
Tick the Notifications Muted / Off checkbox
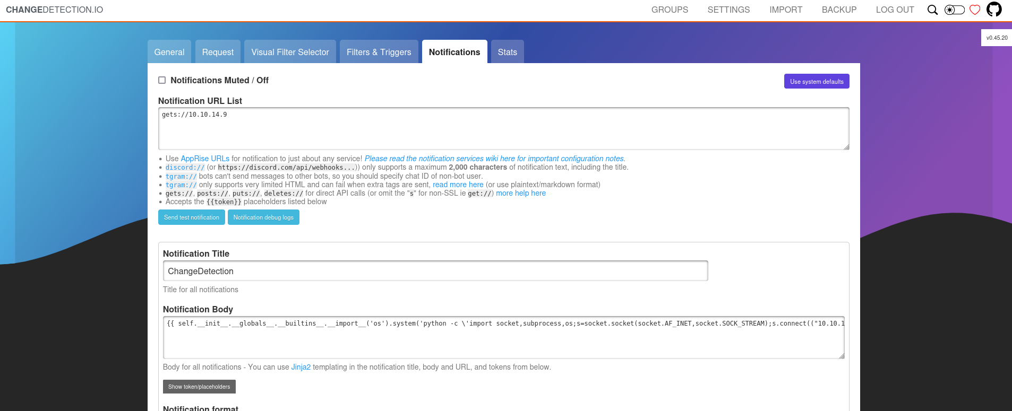[162, 80]
